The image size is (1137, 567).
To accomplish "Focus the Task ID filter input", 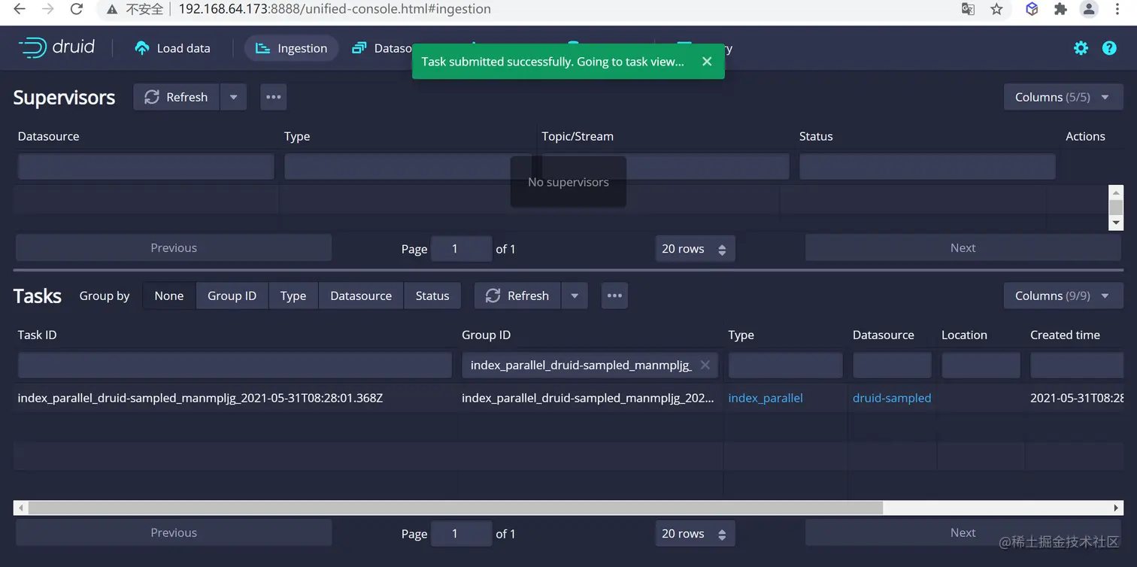I will (x=235, y=365).
